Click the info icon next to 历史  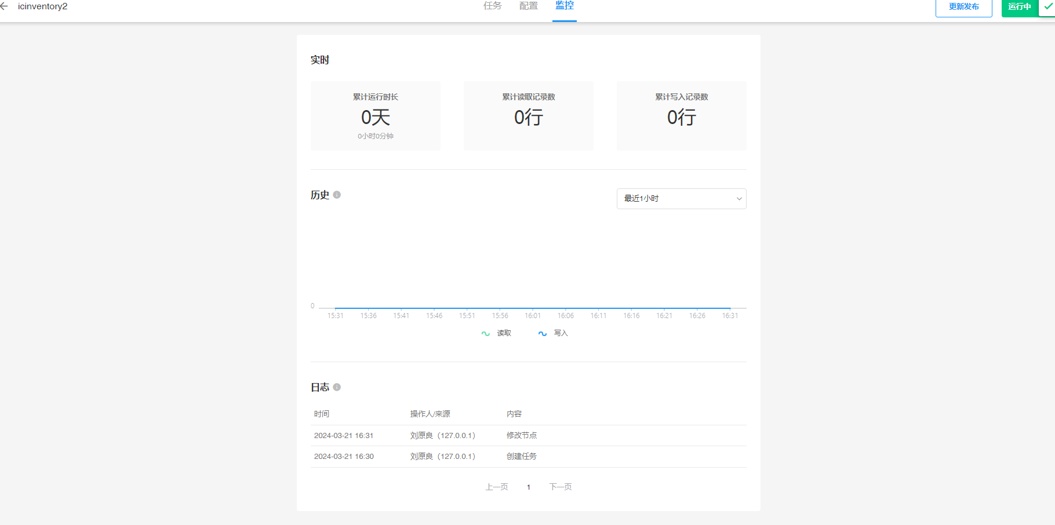337,195
